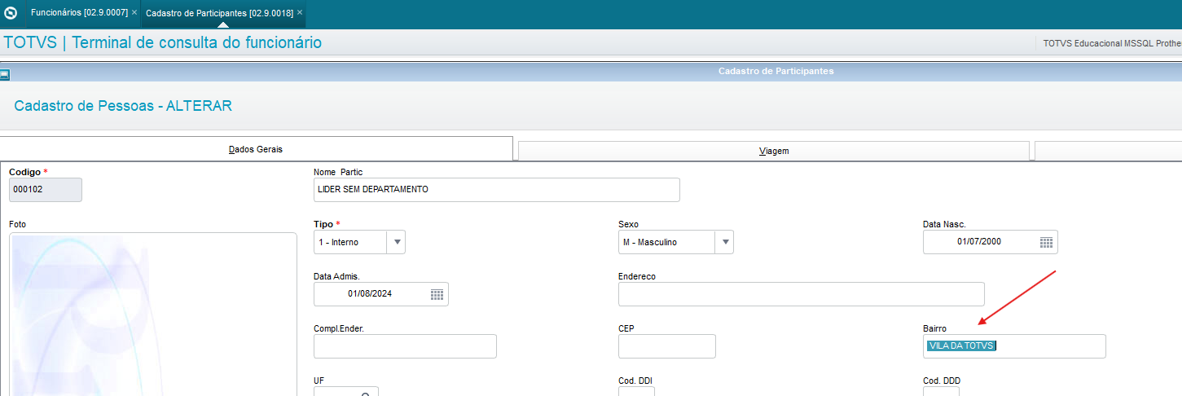Click the Codigo field 000102
This screenshot has height=396, width=1182.
click(46, 190)
